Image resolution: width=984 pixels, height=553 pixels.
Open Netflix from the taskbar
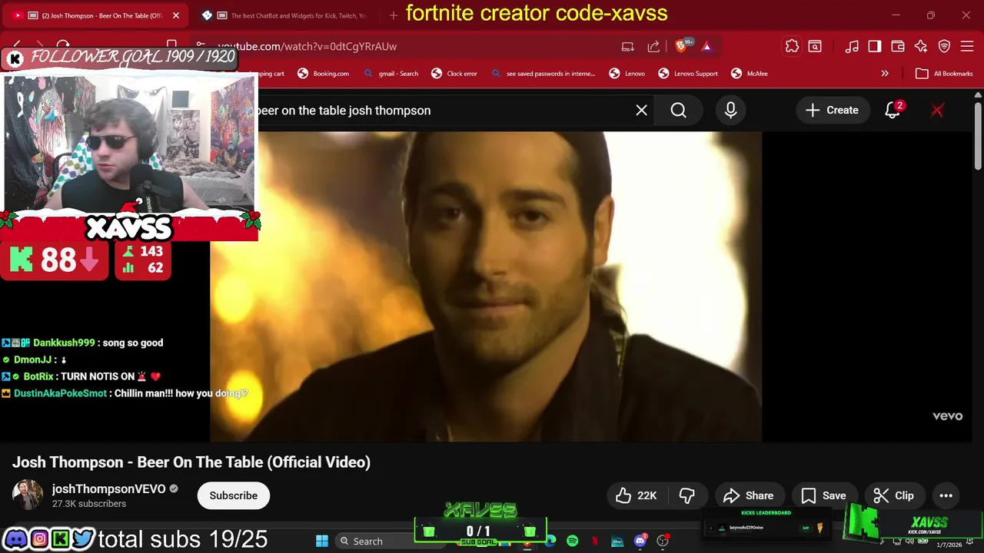(595, 541)
